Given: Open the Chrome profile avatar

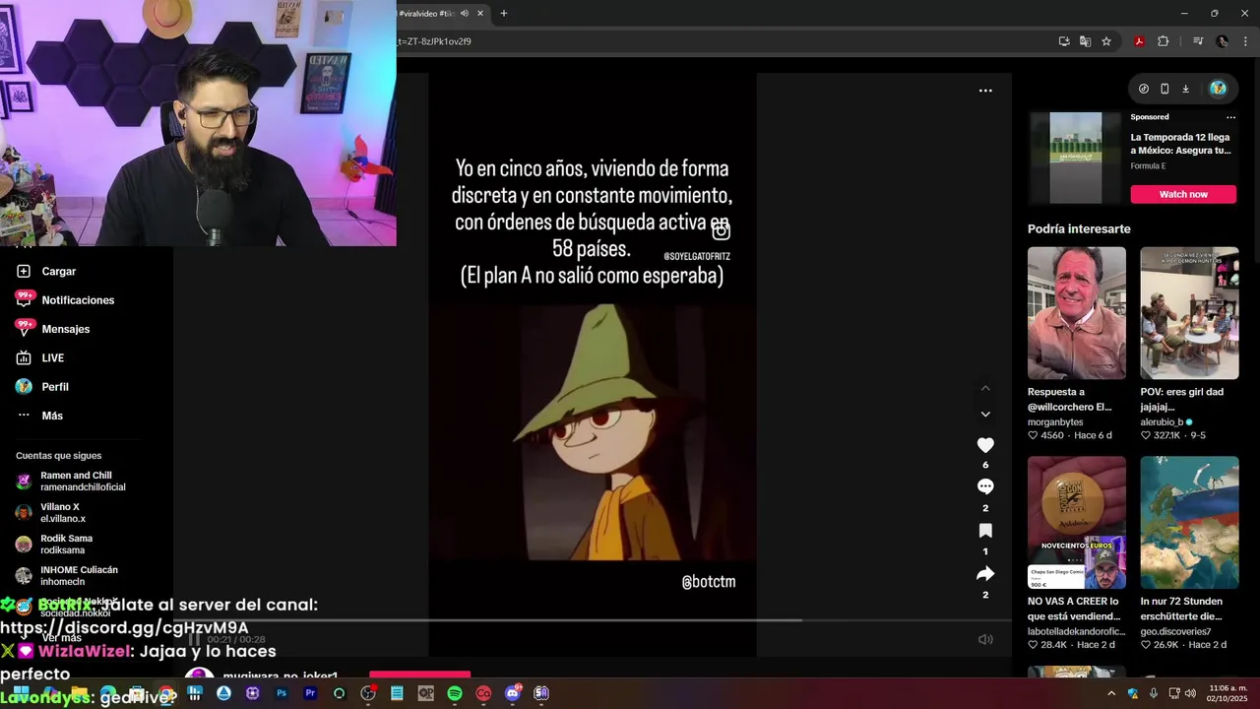Looking at the screenshot, I should pyautogui.click(x=1223, y=41).
